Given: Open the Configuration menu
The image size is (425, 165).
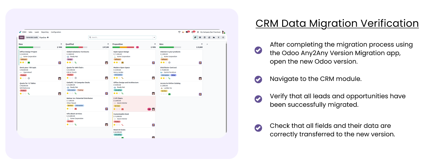Looking at the screenshot, I should [x=56, y=32].
